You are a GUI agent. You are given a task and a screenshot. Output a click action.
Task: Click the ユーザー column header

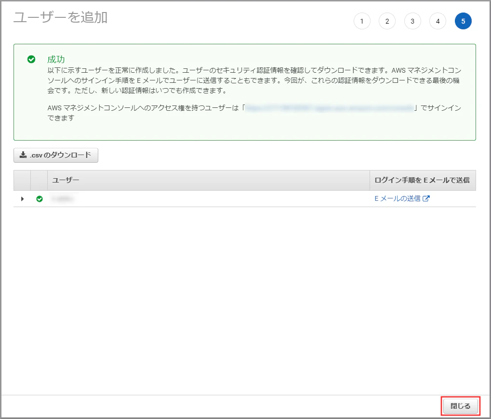click(209, 180)
